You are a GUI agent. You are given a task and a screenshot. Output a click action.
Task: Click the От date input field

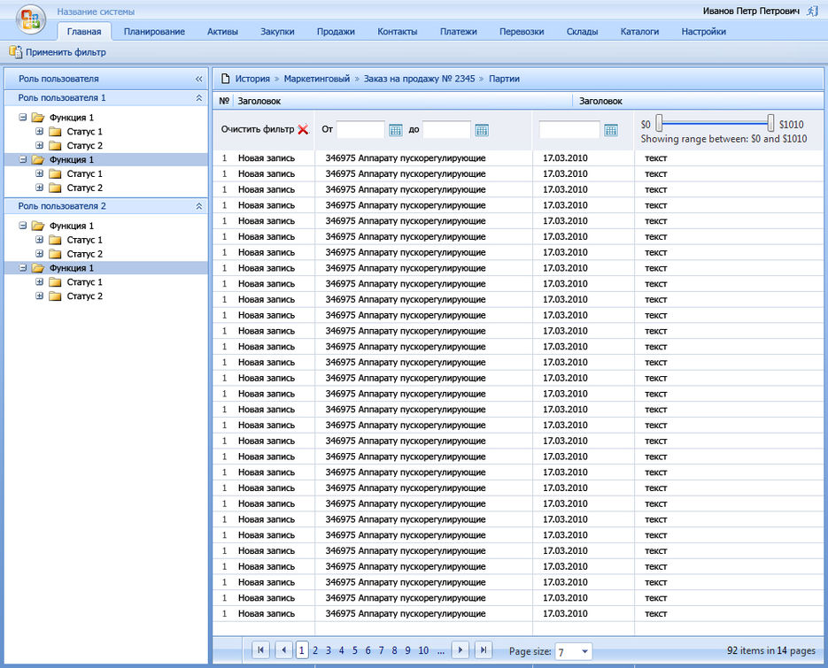(x=360, y=130)
